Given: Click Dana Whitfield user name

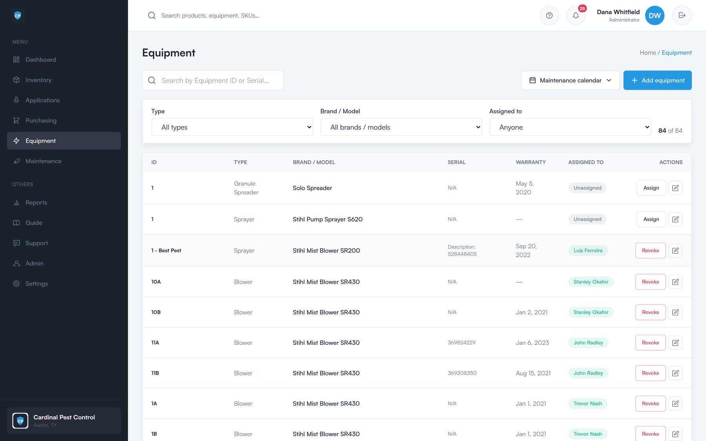Looking at the screenshot, I should pyautogui.click(x=618, y=12).
